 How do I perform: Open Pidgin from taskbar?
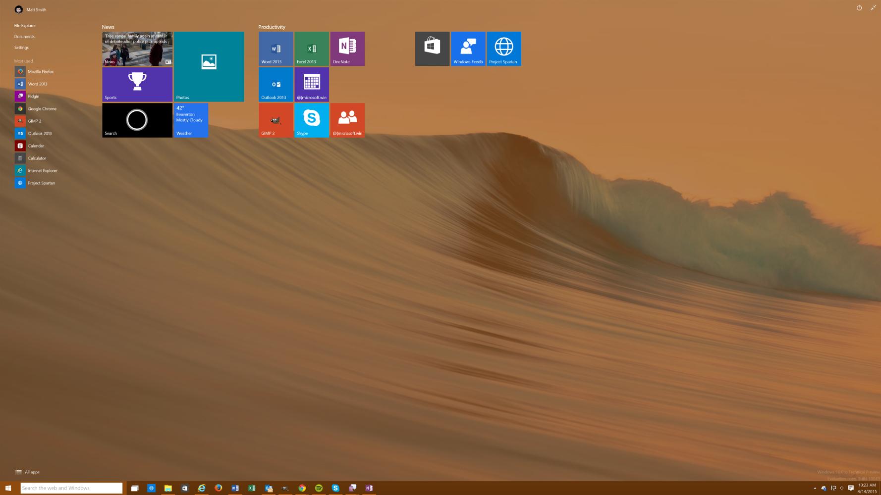[352, 488]
